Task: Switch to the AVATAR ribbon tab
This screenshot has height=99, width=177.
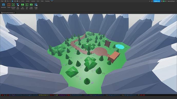Action: (33, 1)
